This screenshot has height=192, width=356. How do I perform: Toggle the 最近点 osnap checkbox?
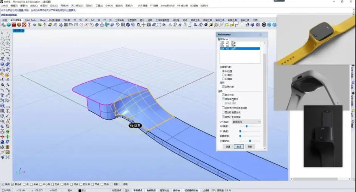pos(12,184)
